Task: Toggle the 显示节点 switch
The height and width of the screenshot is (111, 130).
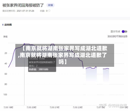Action: pyautogui.click(x=125, y=31)
